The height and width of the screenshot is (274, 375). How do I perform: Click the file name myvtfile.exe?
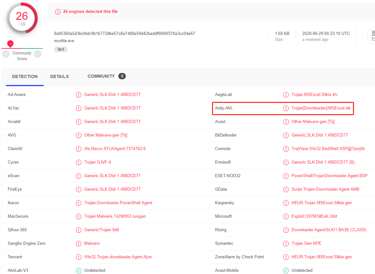[x=64, y=41]
